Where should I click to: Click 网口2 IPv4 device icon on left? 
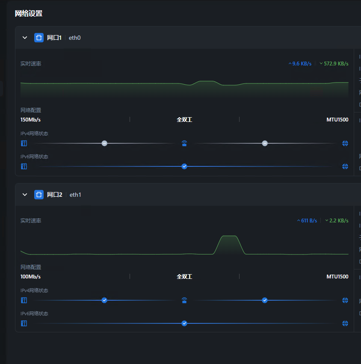(x=24, y=300)
